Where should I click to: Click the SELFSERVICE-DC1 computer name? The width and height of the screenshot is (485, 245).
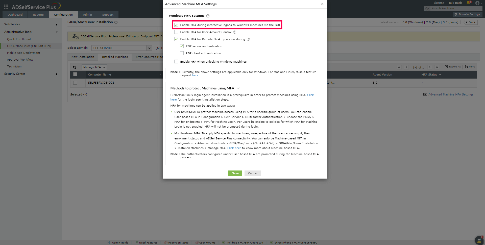coord(101,83)
